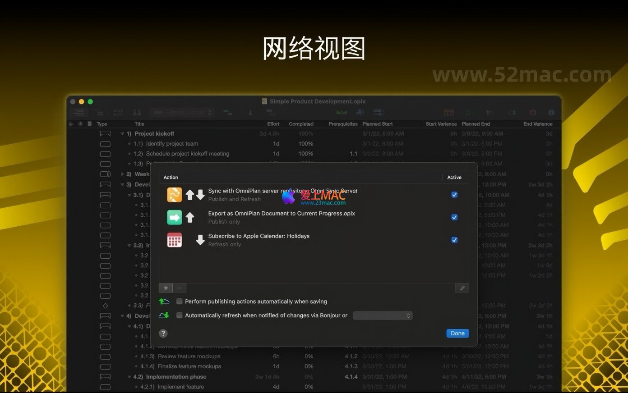The height and width of the screenshot is (393, 628).
Task: Collapse the Implementation phase group
Action: (x=129, y=377)
